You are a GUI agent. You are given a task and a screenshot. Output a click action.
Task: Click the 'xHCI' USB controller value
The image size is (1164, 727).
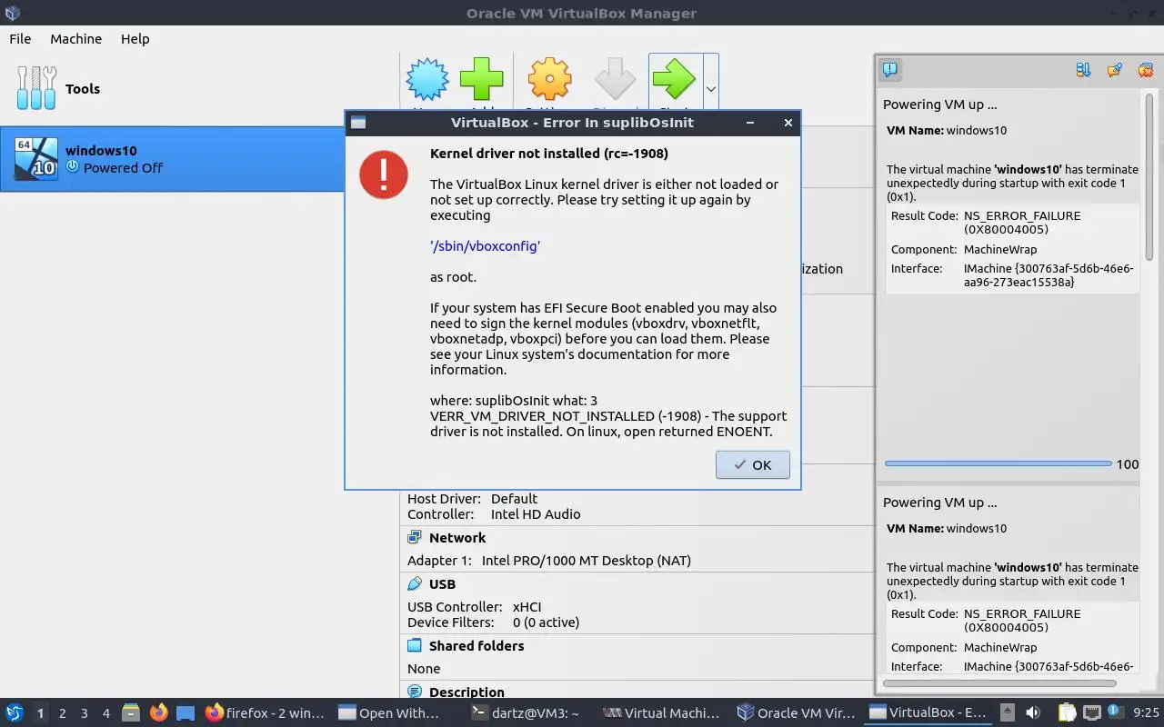click(x=527, y=606)
